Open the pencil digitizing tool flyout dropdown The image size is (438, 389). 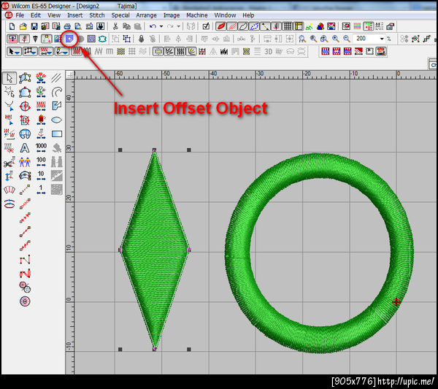tap(66, 53)
